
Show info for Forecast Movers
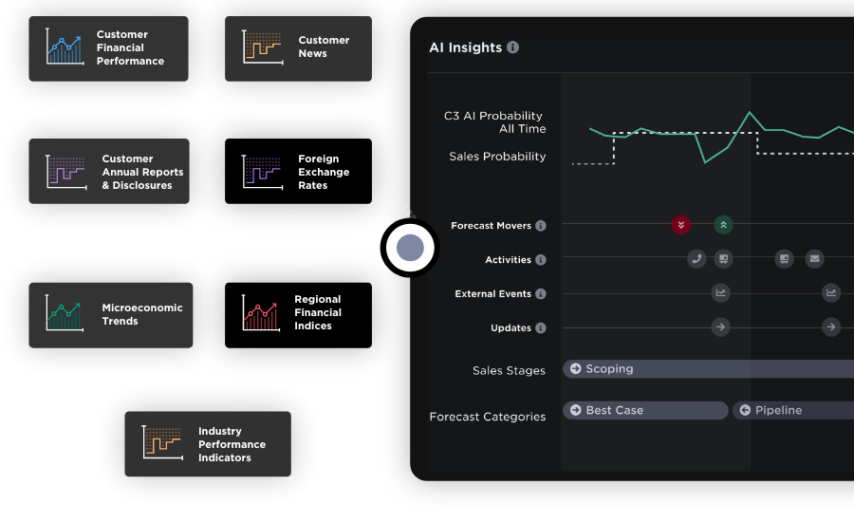click(541, 226)
